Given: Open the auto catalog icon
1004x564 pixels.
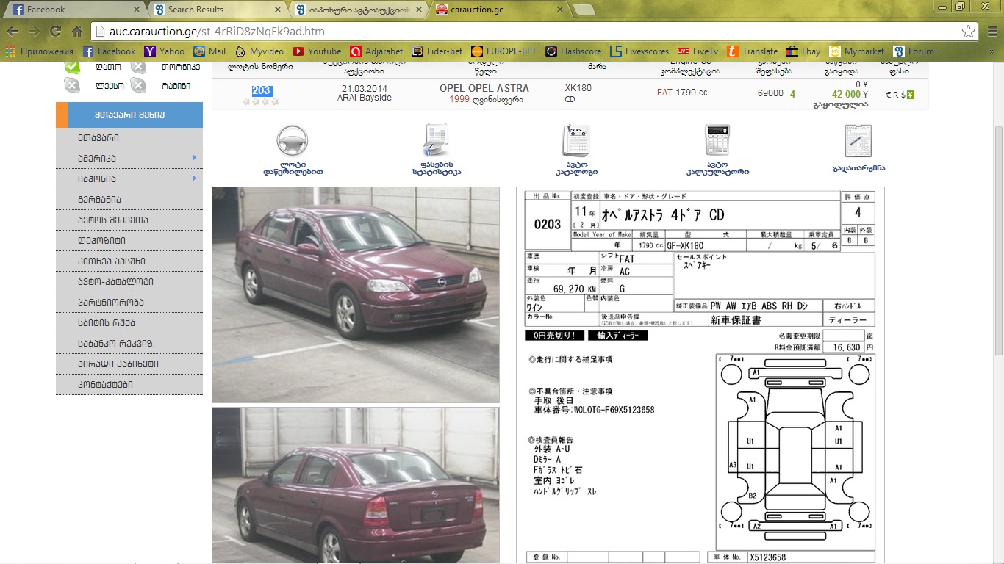Looking at the screenshot, I should click(576, 141).
